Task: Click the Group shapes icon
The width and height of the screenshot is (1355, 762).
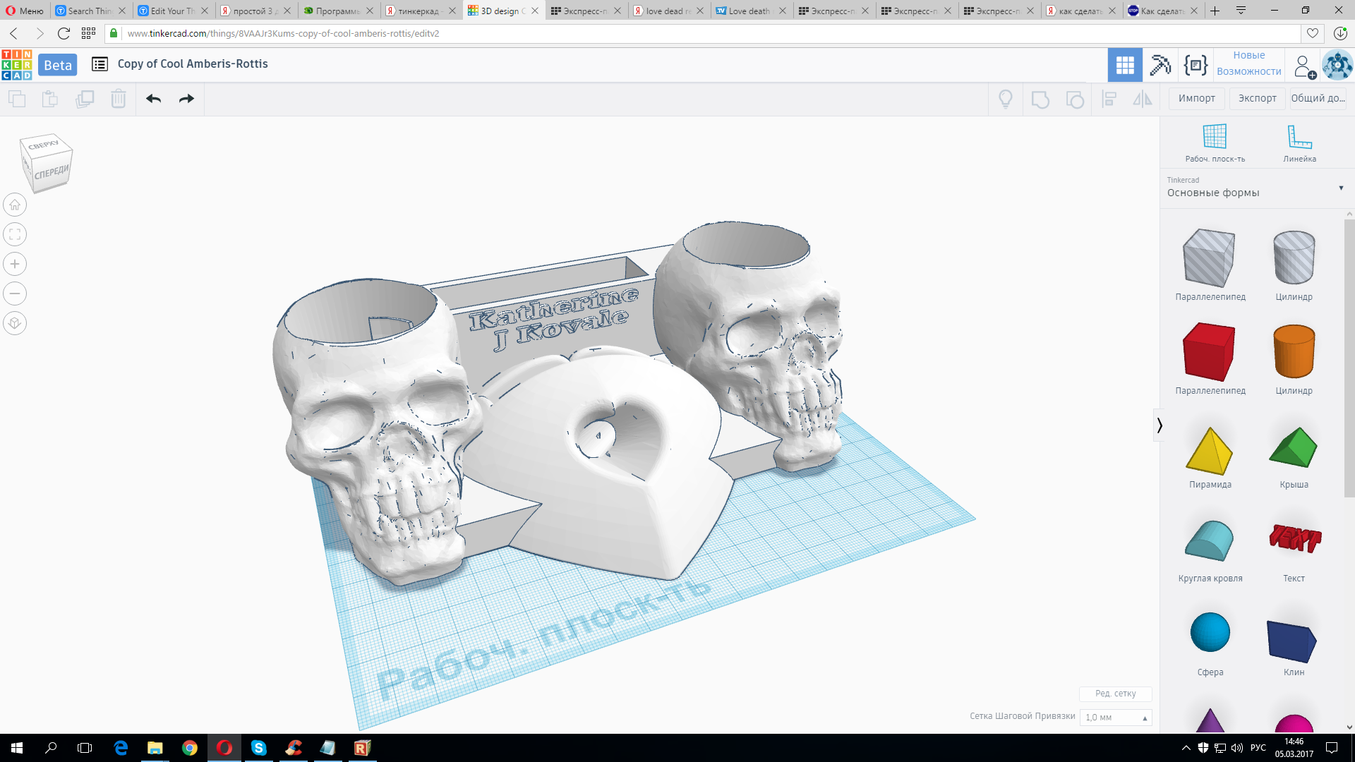Action: tap(1040, 99)
